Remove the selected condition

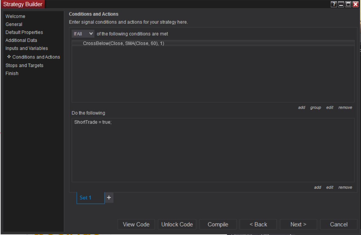(x=345, y=107)
